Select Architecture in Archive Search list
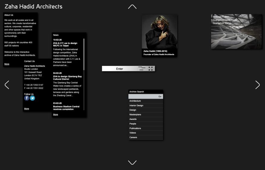This screenshot has width=265, height=170. pyautogui.click(x=135, y=101)
